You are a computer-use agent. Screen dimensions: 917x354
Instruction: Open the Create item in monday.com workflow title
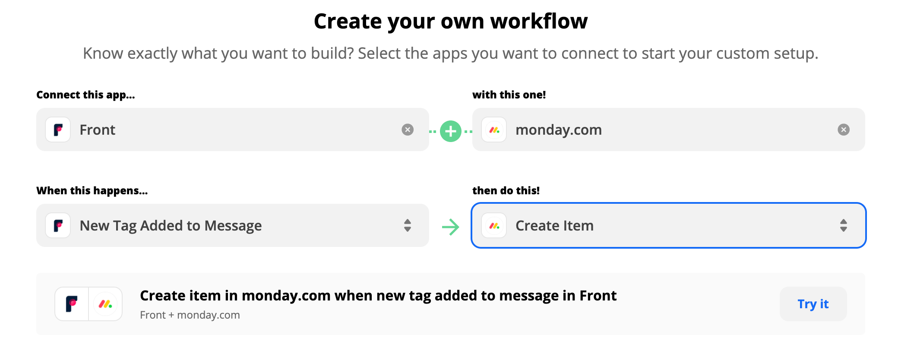click(378, 296)
